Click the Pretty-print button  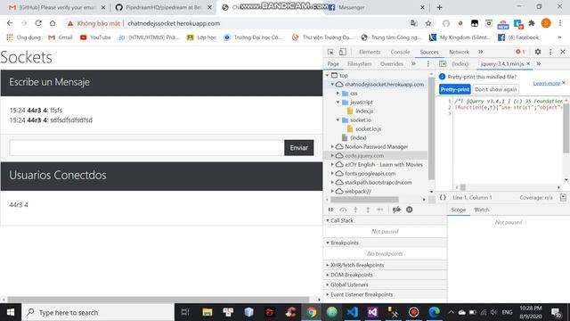coord(455,89)
